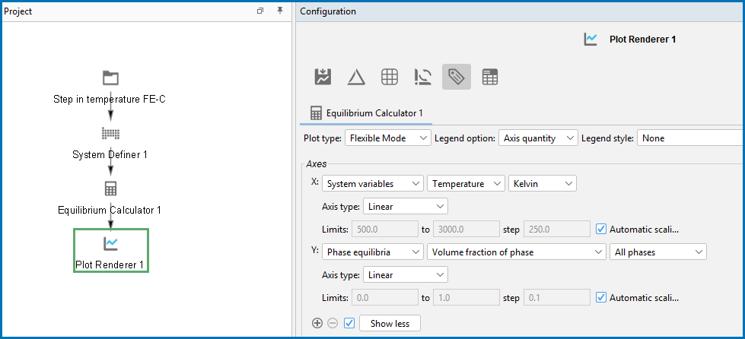Screen dimensions: 745x339
Task: Switch to Equilibrium Calculator 1 tab
Action: (x=366, y=113)
